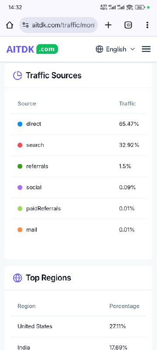Open the tab switcher icon
The width and height of the screenshot is (157, 350).
click(128, 25)
